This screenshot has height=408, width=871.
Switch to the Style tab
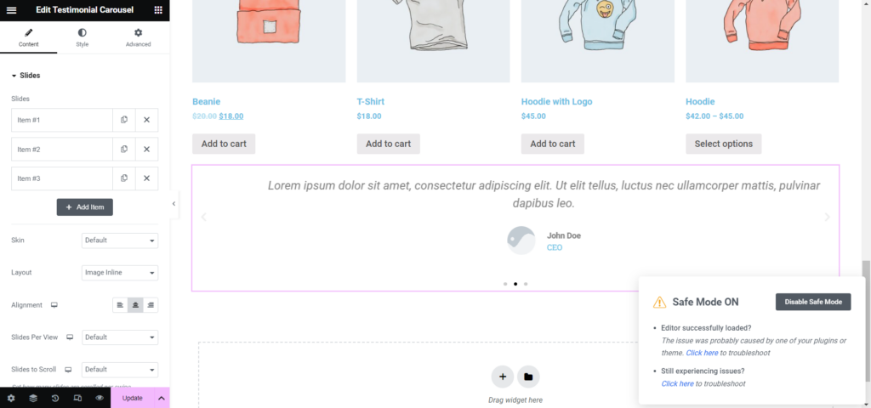coord(83,37)
